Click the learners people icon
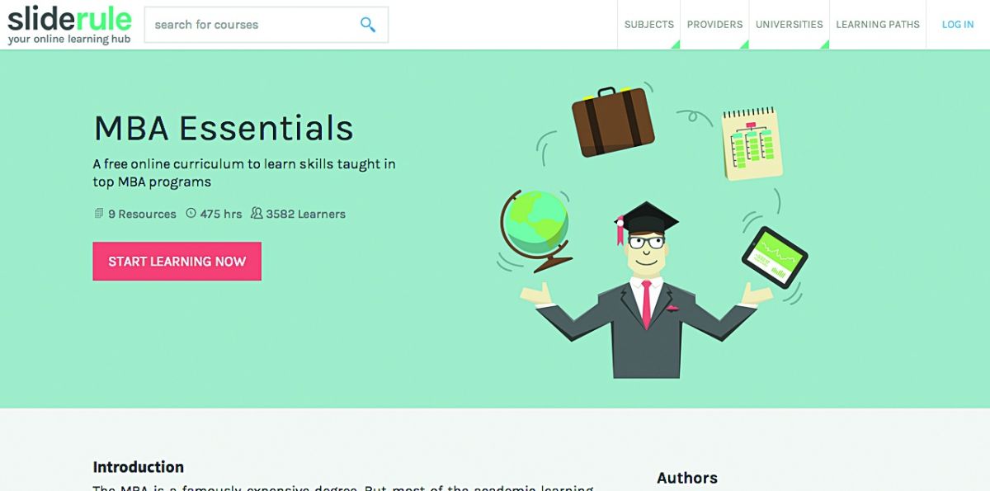Viewport: 990px width, 491px height. [x=257, y=214]
